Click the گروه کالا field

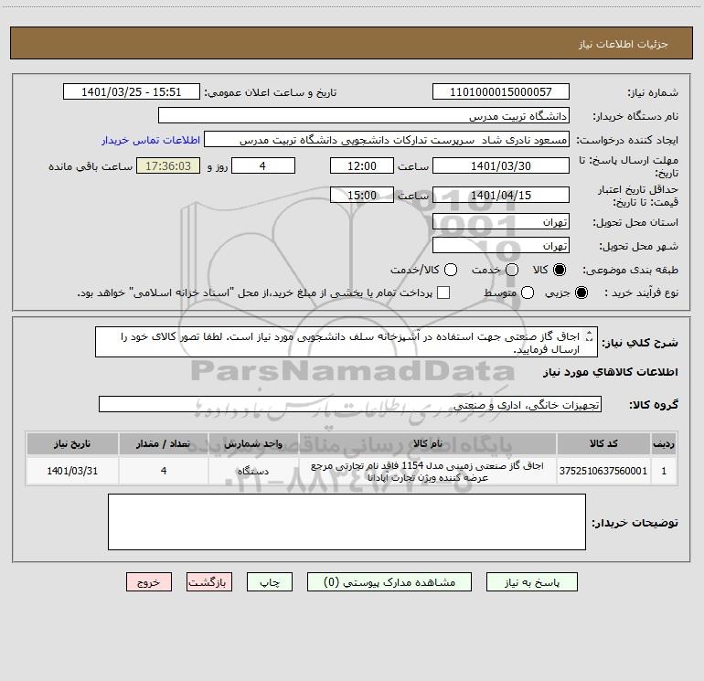click(x=350, y=404)
